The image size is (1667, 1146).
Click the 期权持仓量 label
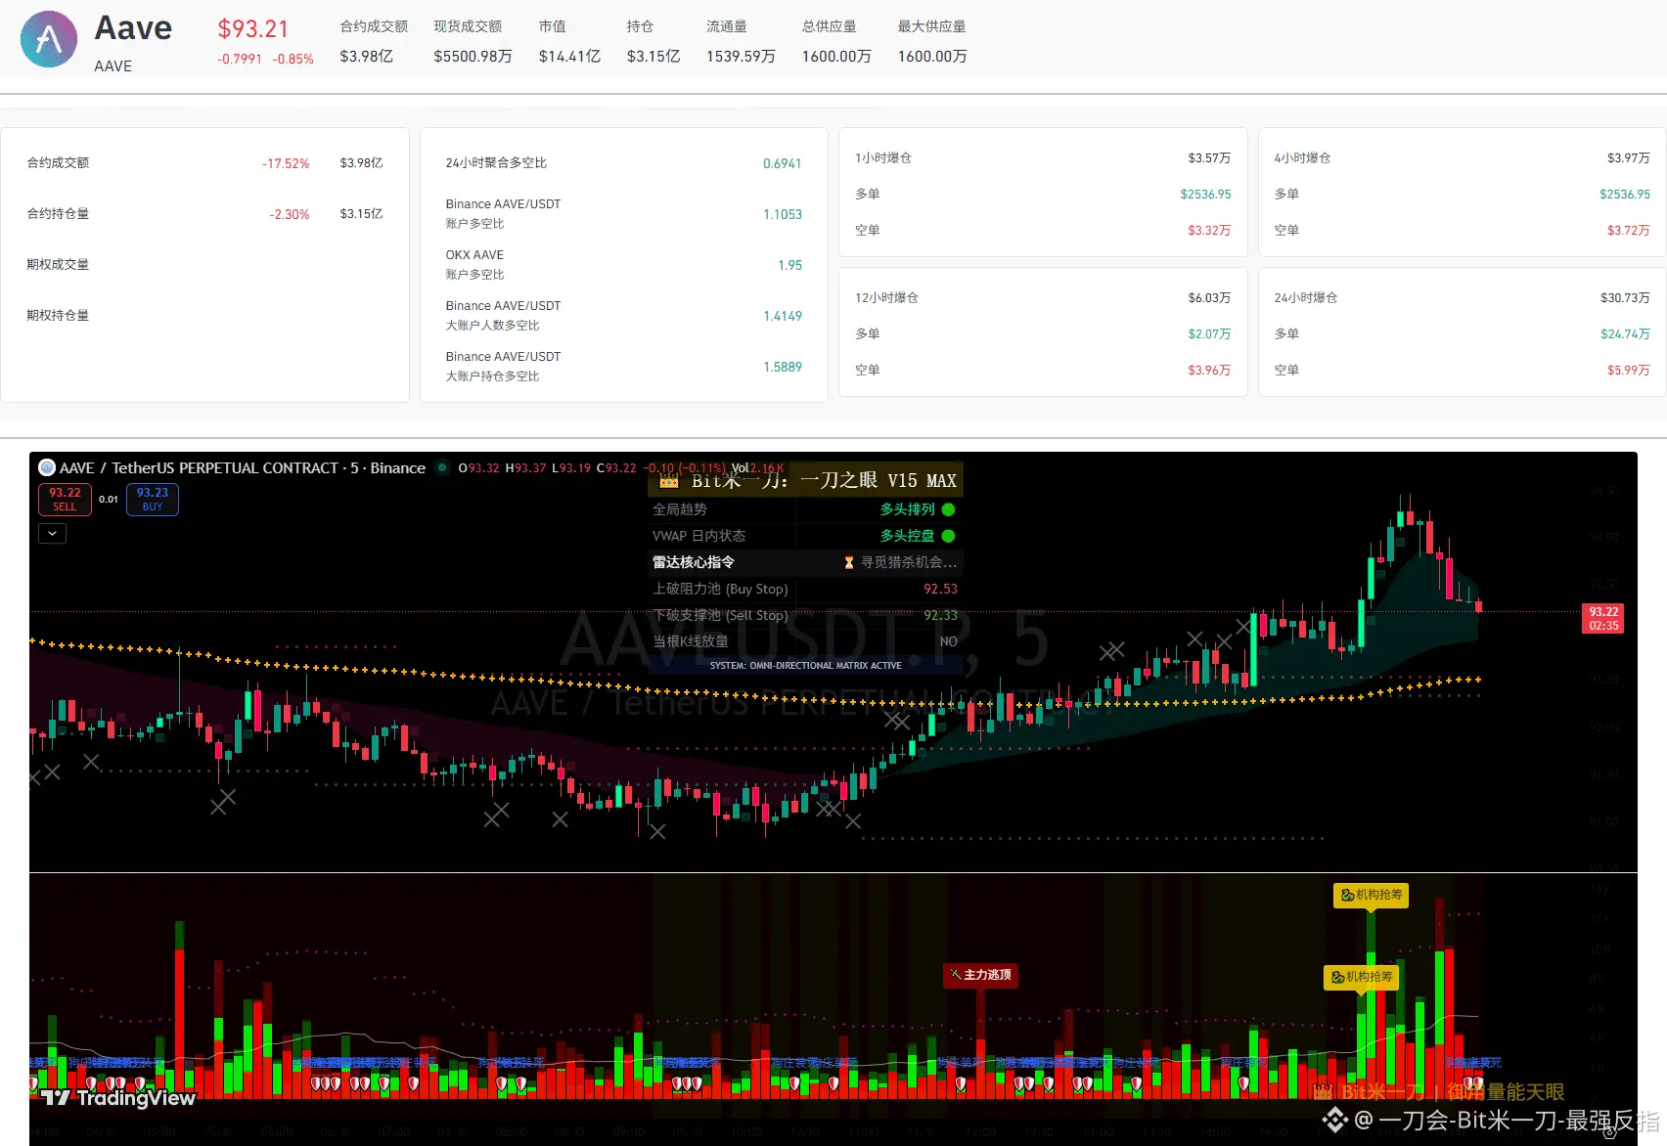[x=58, y=315]
